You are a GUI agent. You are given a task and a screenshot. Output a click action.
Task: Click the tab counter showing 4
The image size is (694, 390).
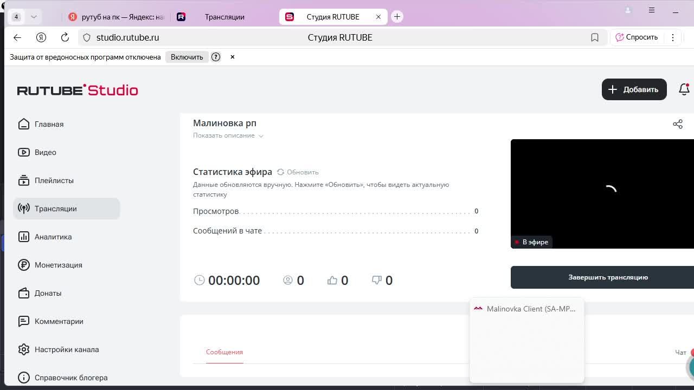[16, 17]
